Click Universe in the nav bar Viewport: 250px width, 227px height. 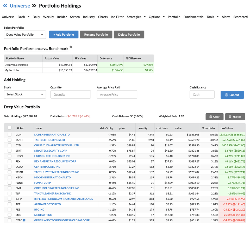click(8, 17)
